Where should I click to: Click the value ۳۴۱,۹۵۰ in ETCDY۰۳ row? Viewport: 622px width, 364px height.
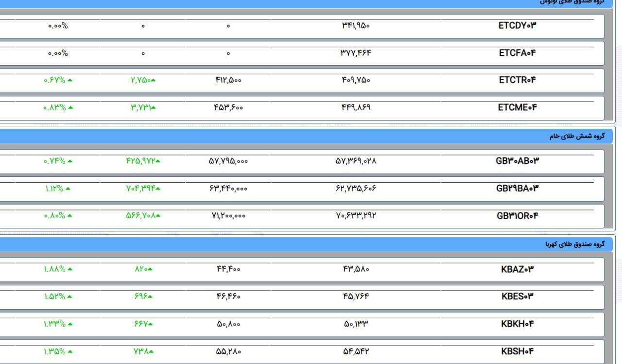pos(356,26)
